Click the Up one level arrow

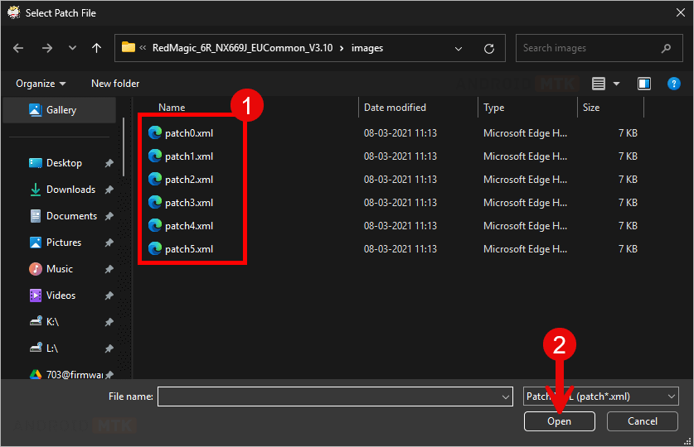coord(97,48)
